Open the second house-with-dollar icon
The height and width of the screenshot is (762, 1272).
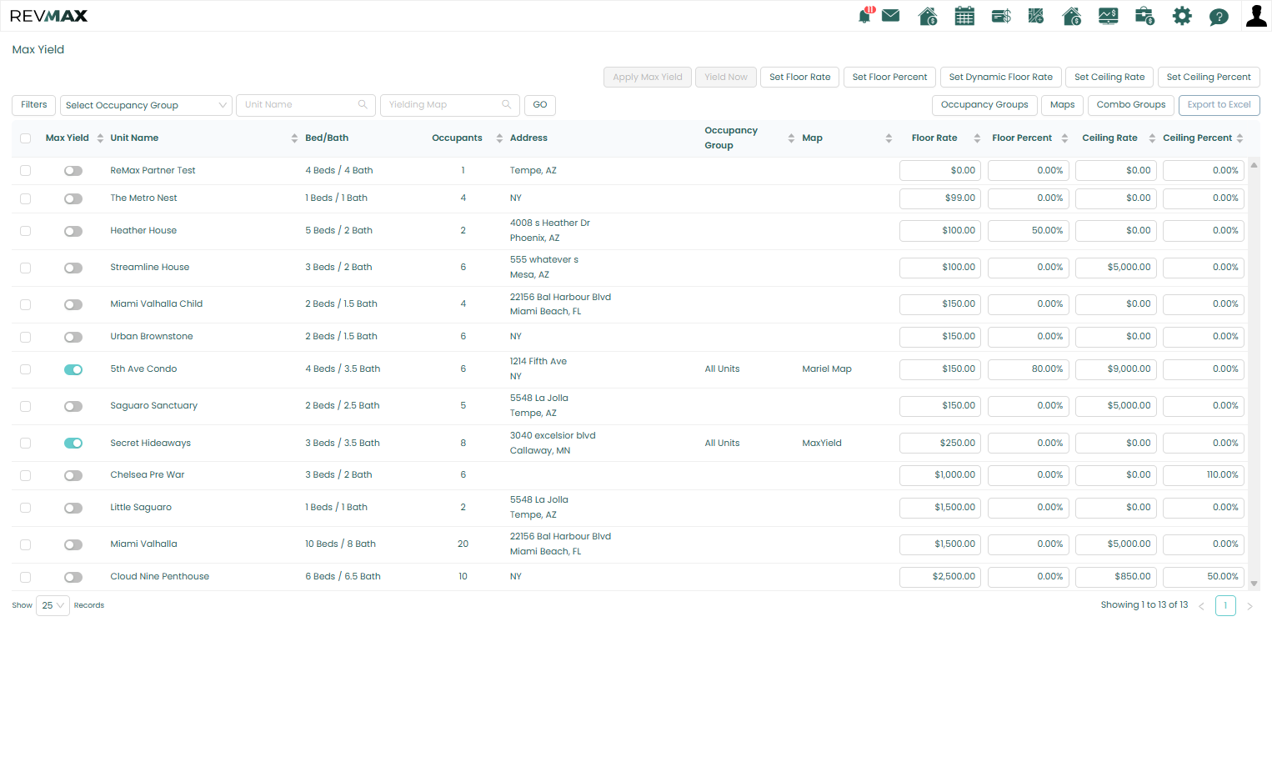[1072, 16]
